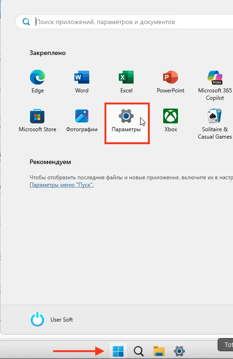The width and height of the screenshot is (233, 359).
Task: Launch Word from pinned apps
Action: coord(82,81)
